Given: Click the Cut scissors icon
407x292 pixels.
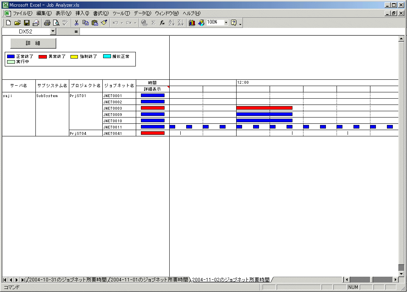Looking at the screenshot, I should pos(76,23).
